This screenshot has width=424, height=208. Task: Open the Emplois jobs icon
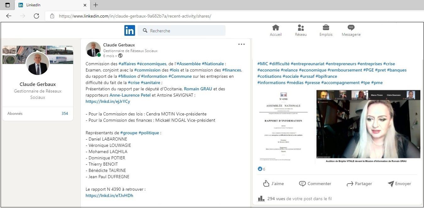(x=326, y=28)
